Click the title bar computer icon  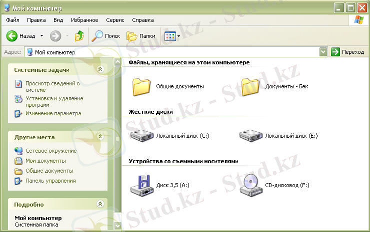point(7,8)
